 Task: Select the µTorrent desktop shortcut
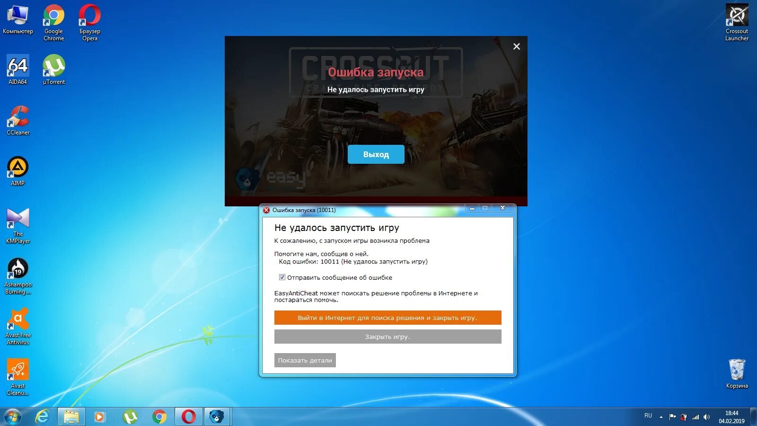coord(54,70)
